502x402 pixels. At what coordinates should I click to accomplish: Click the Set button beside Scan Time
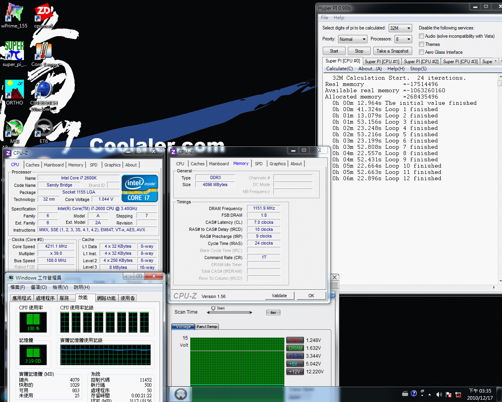[x=273, y=312]
